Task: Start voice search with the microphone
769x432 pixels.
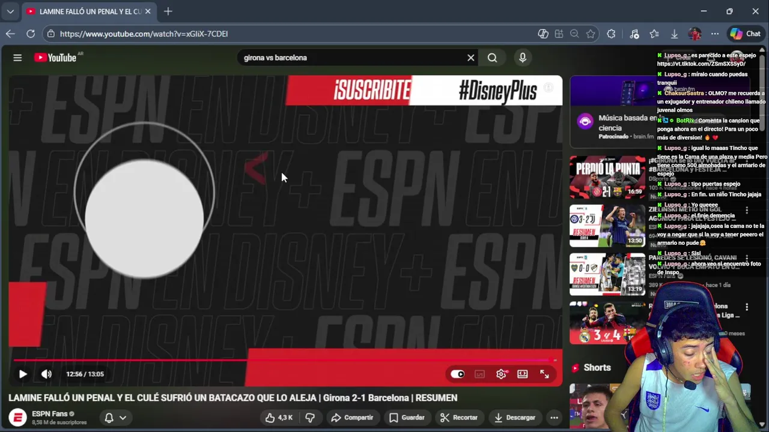Action: (x=523, y=58)
